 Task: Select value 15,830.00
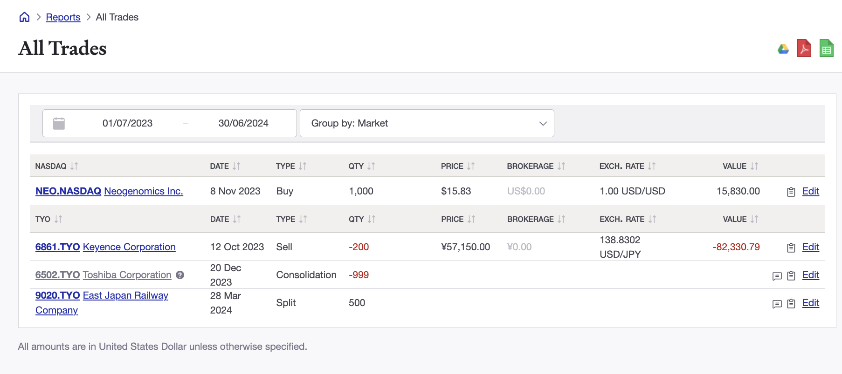tap(738, 191)
